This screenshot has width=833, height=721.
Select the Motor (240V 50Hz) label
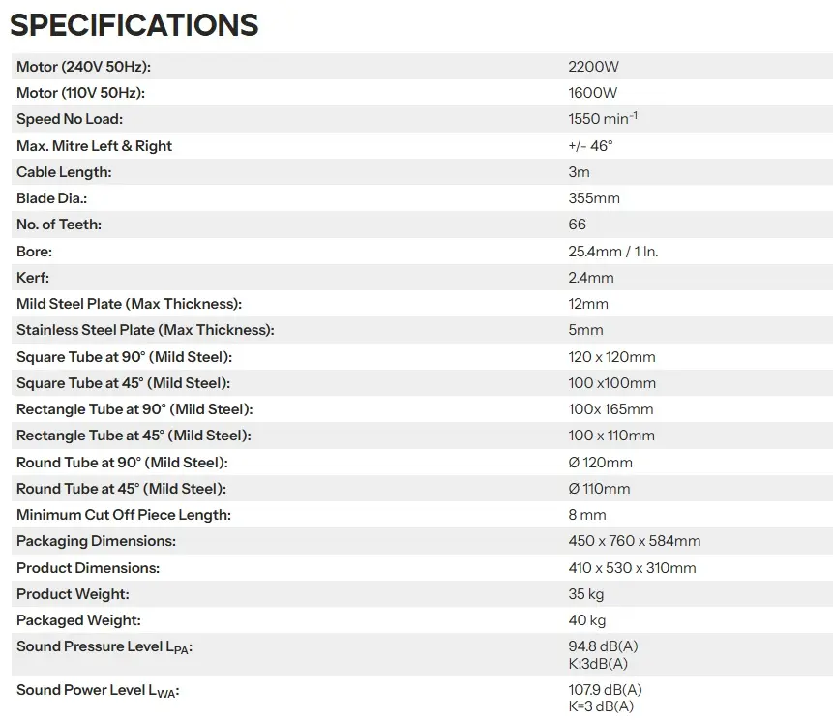83,67
